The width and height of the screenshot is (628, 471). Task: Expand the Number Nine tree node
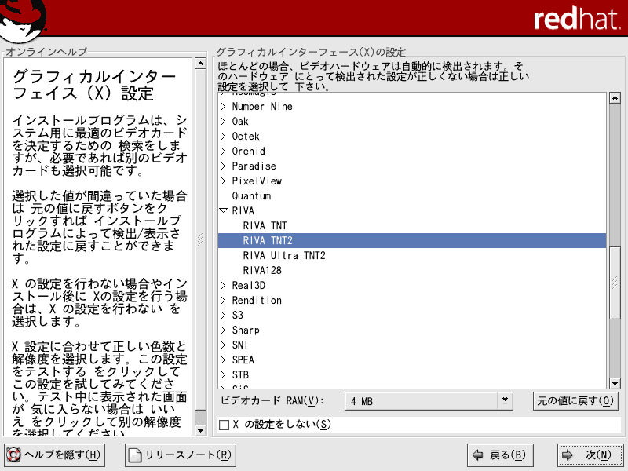(223, 107)
